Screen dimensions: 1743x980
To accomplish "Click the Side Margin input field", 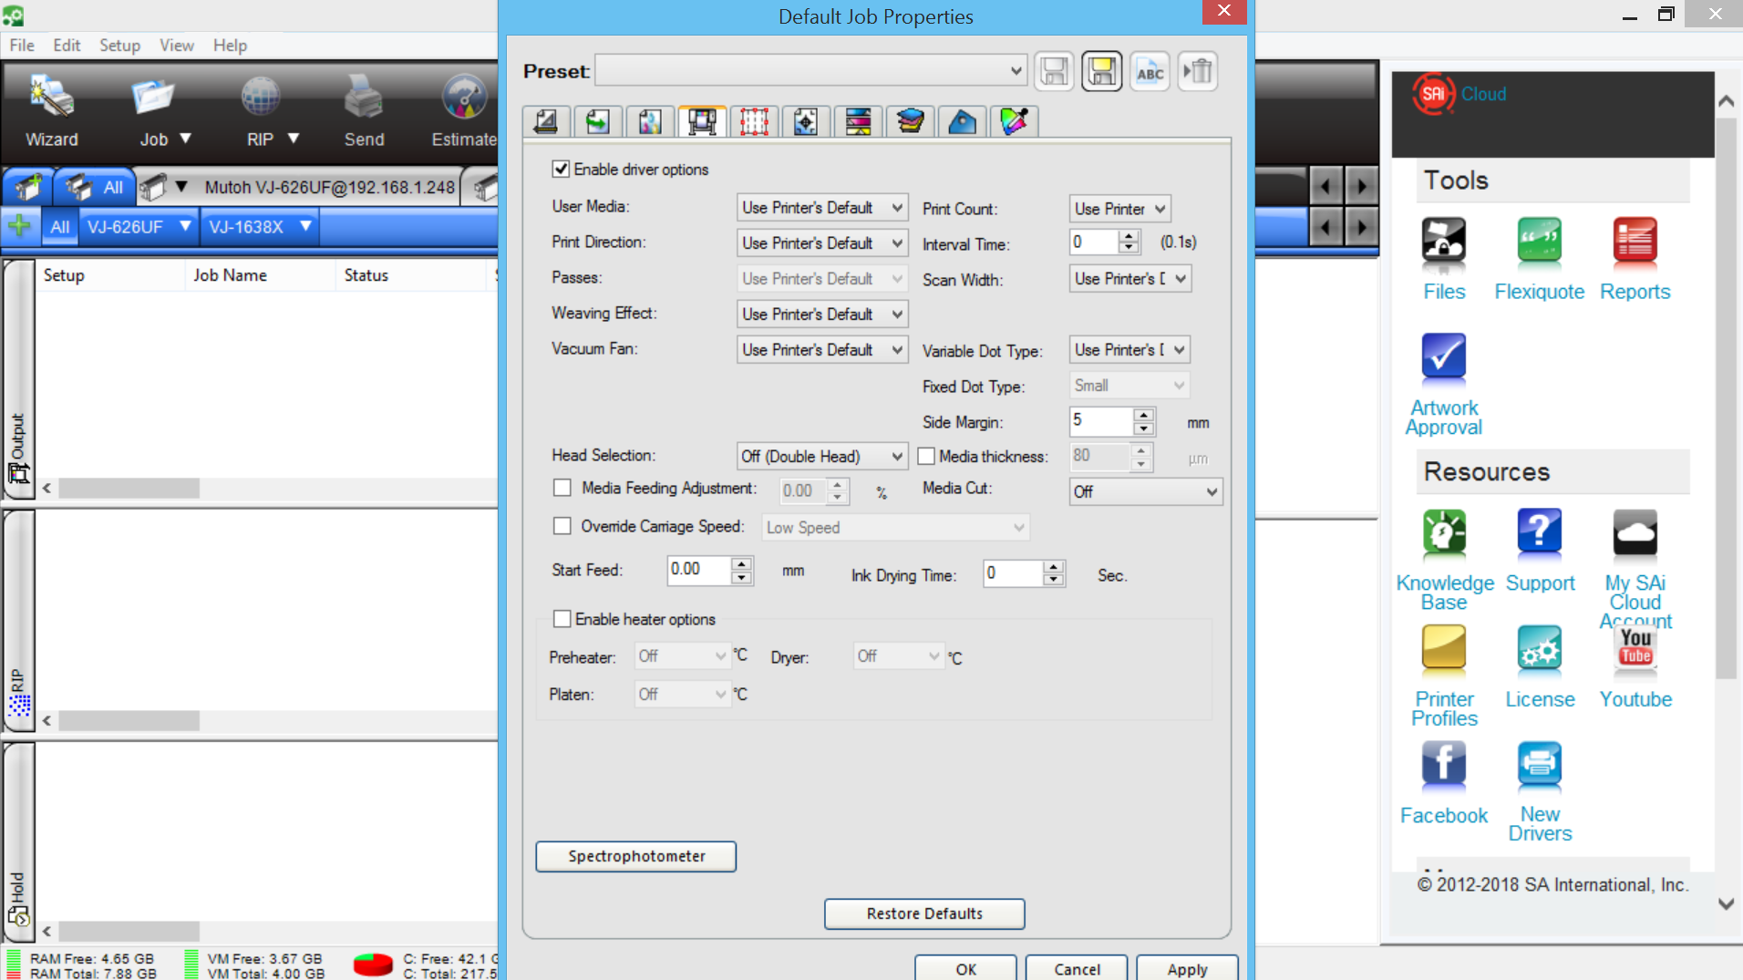I will [x=1101, y=420].
